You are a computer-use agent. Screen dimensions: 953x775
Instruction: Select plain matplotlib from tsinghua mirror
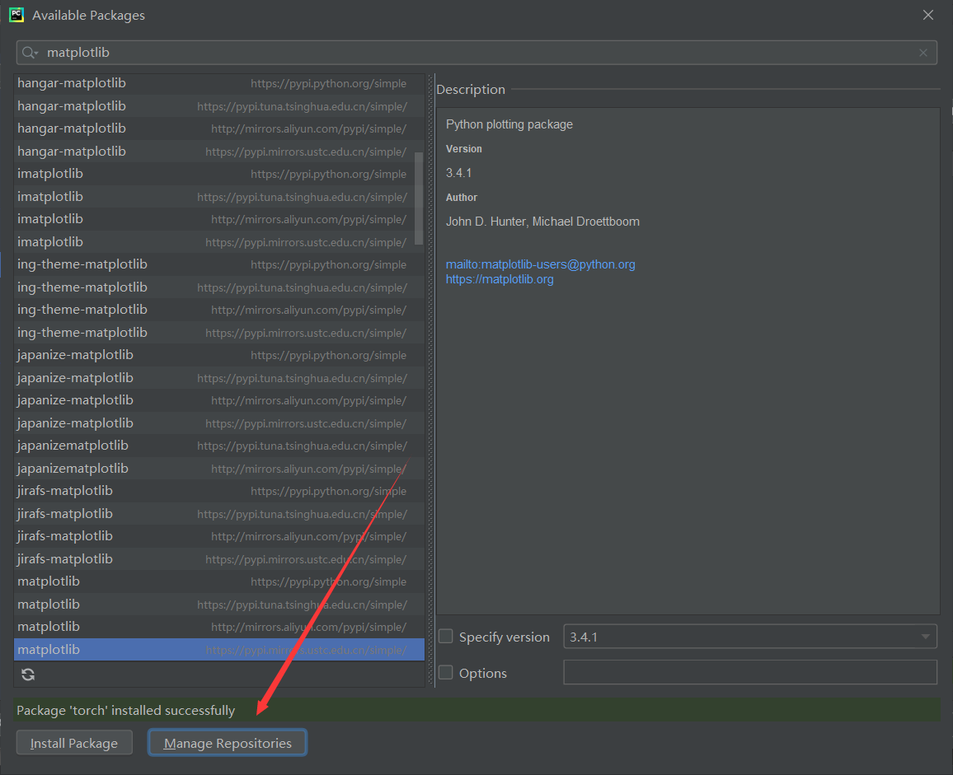pyautogui.click(x=218, y=605)
